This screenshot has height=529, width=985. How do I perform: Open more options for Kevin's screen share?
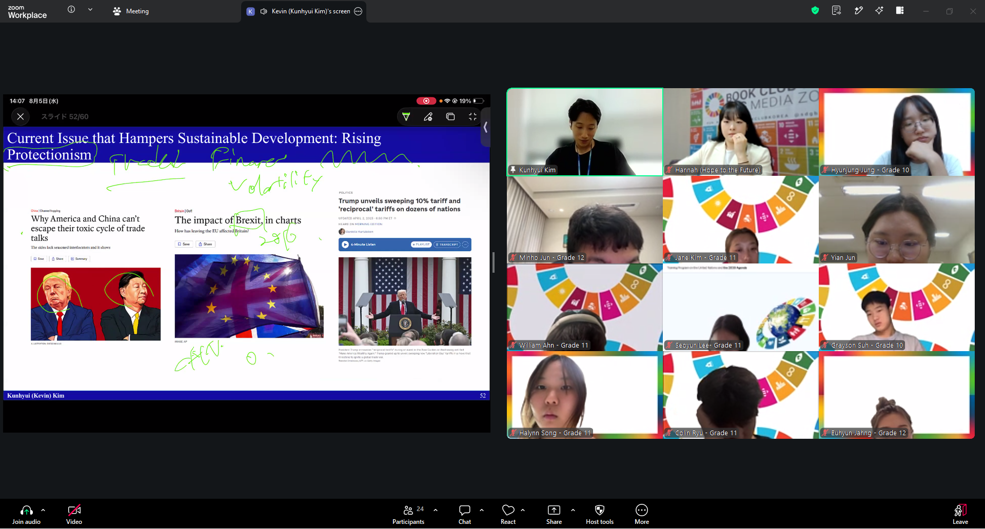358,11
